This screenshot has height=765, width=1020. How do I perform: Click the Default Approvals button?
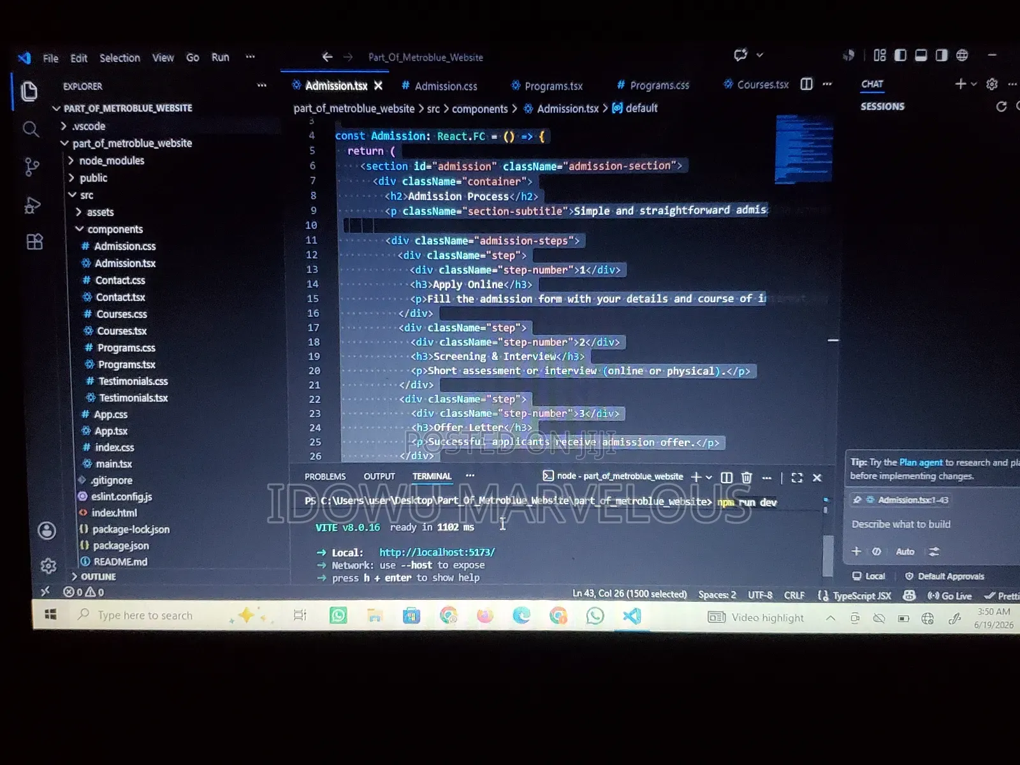945,576
